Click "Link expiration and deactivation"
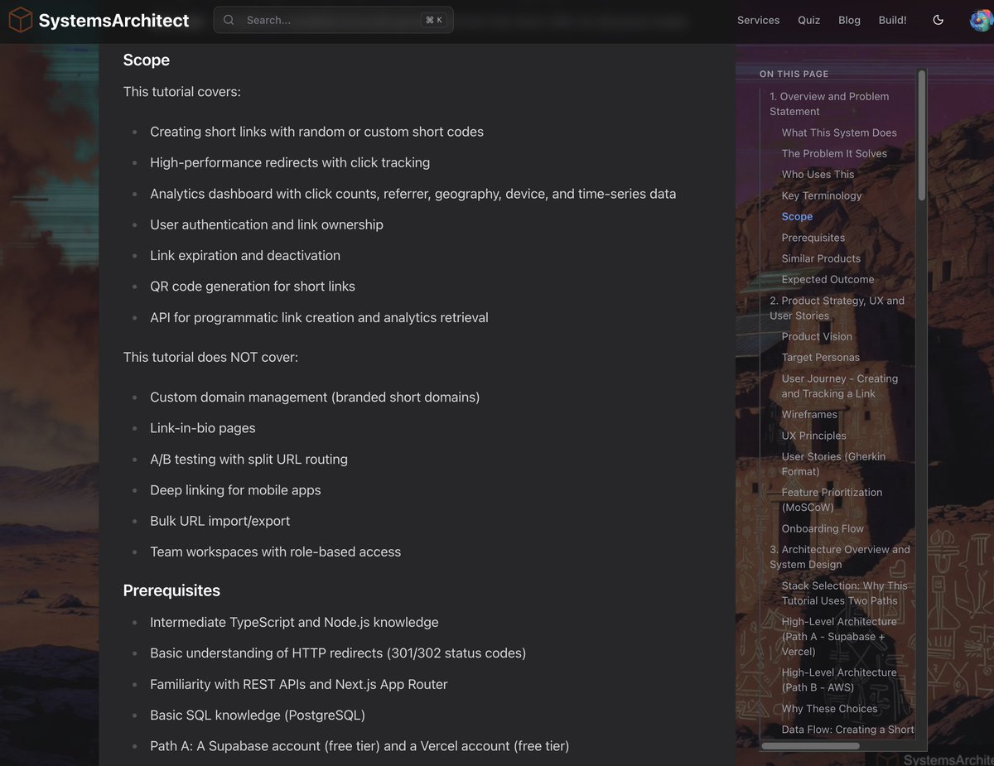This screenshot has height=766, width=994. coord(245,255)
